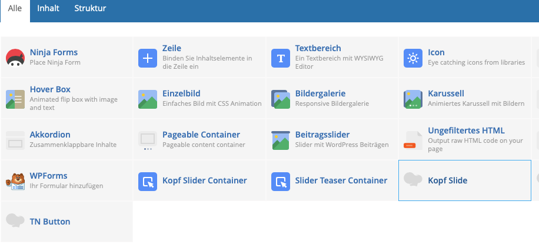Choose the highlighted Kopf Slide element
Viewport: 539px width, 251px height.
(465, 180)
